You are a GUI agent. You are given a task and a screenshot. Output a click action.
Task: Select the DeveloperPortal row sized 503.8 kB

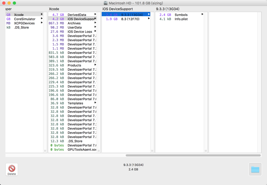(73, 57)
